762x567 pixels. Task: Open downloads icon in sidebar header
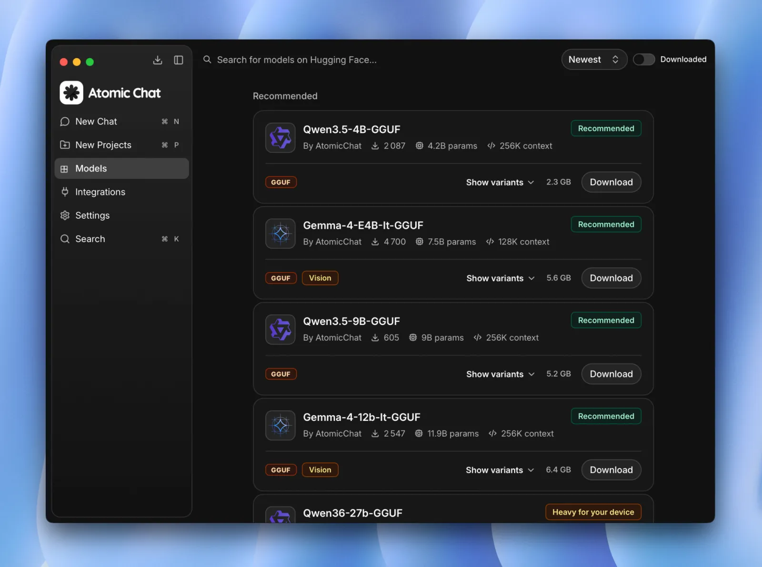point(158,60)
